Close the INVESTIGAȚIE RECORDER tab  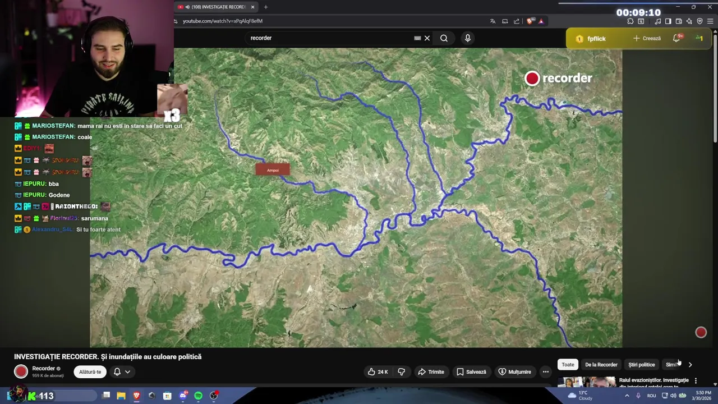coord(252,7)
